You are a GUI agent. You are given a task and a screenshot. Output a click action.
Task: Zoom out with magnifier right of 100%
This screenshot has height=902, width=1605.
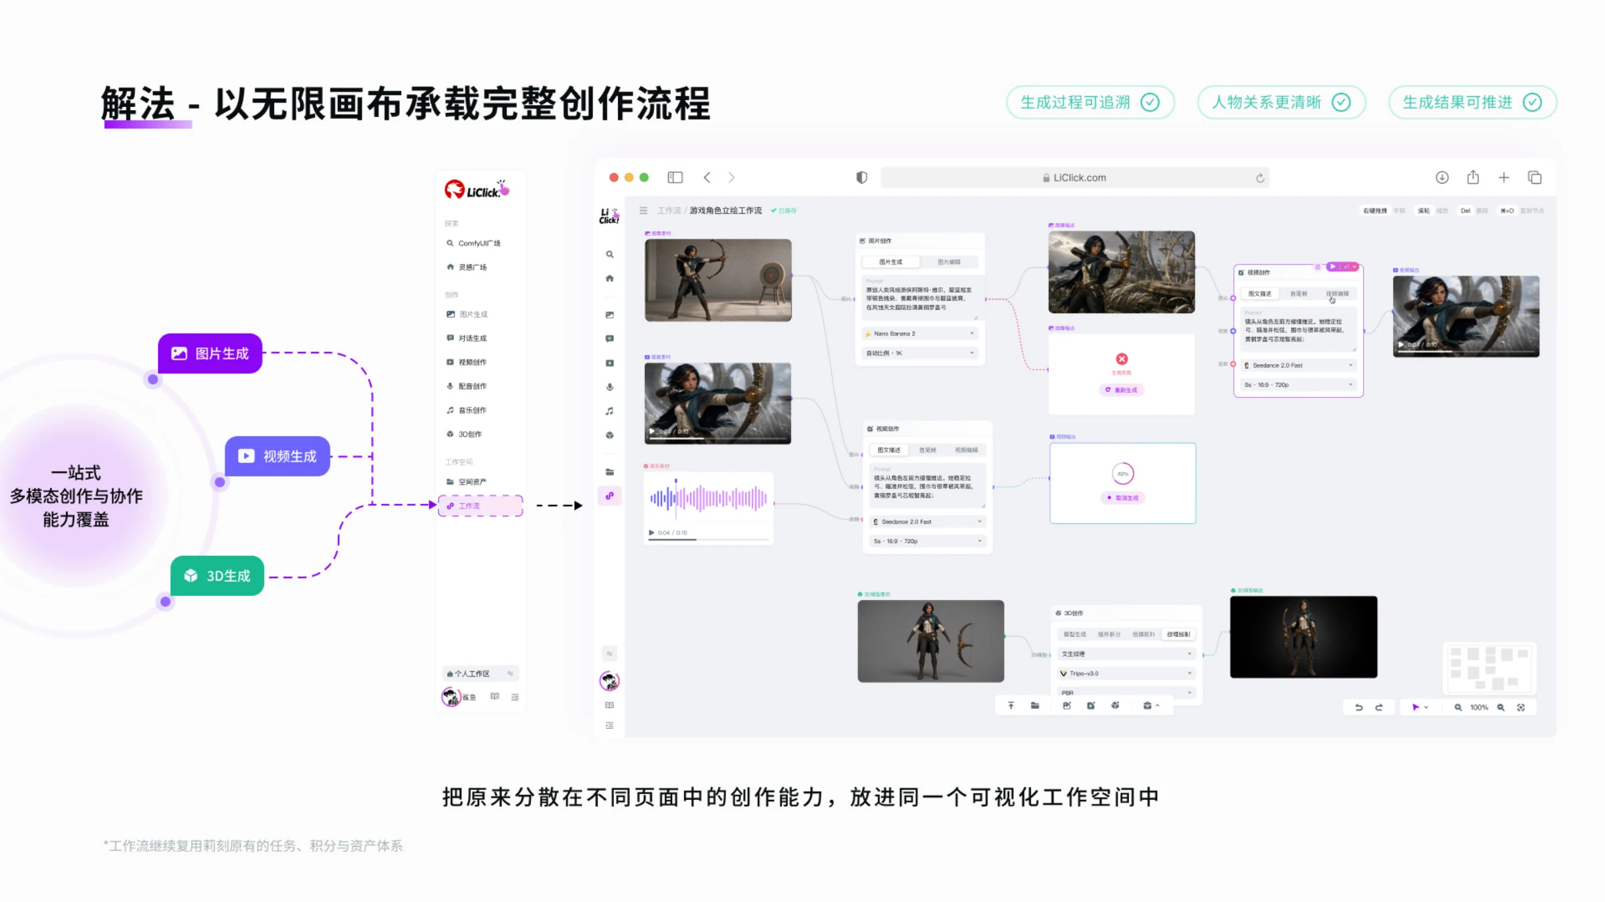pos(1501,708)
